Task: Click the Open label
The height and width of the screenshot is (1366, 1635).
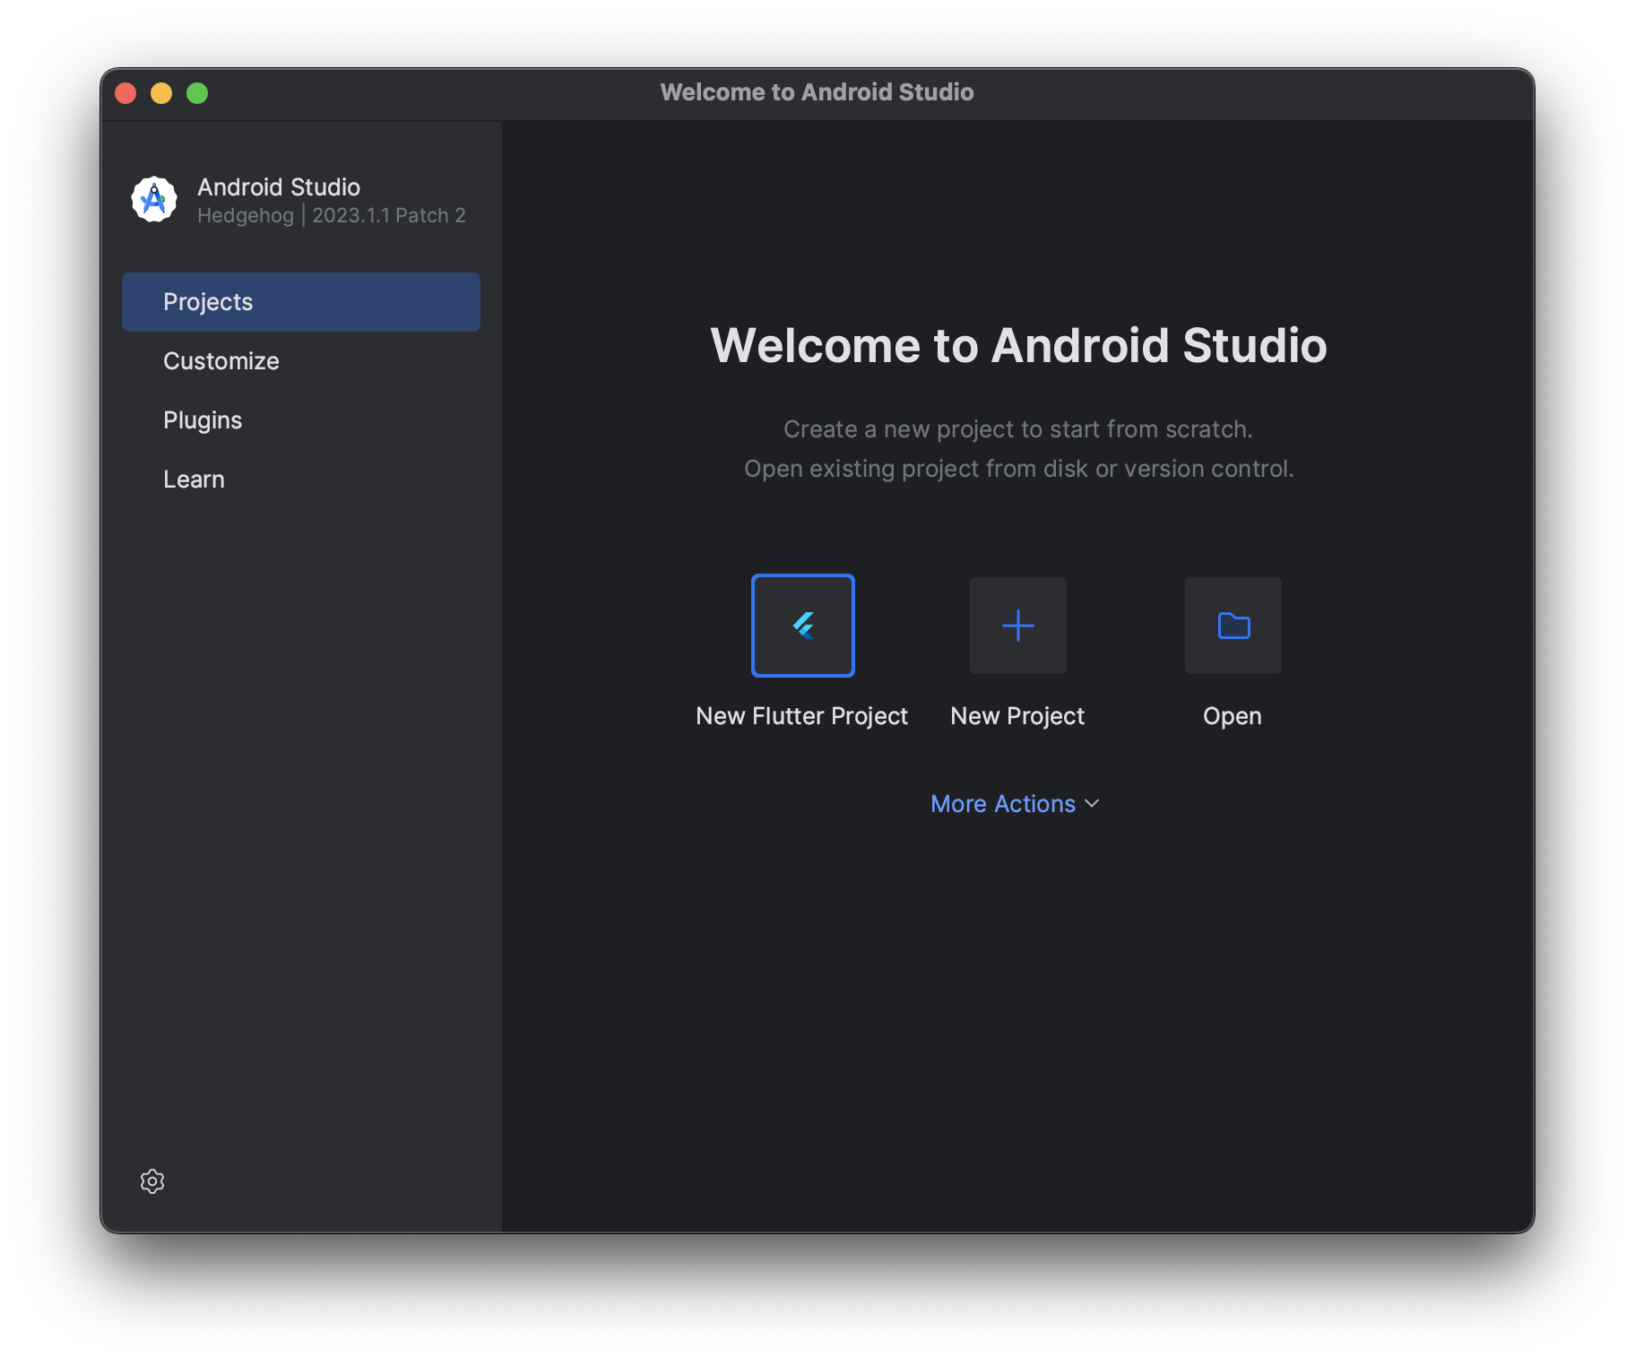Action: (x=1232, y=716)
